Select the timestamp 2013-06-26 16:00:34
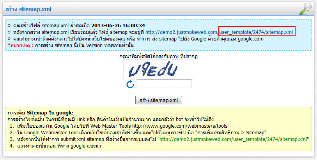Viewport: 317px width, 160px height. 118,25
